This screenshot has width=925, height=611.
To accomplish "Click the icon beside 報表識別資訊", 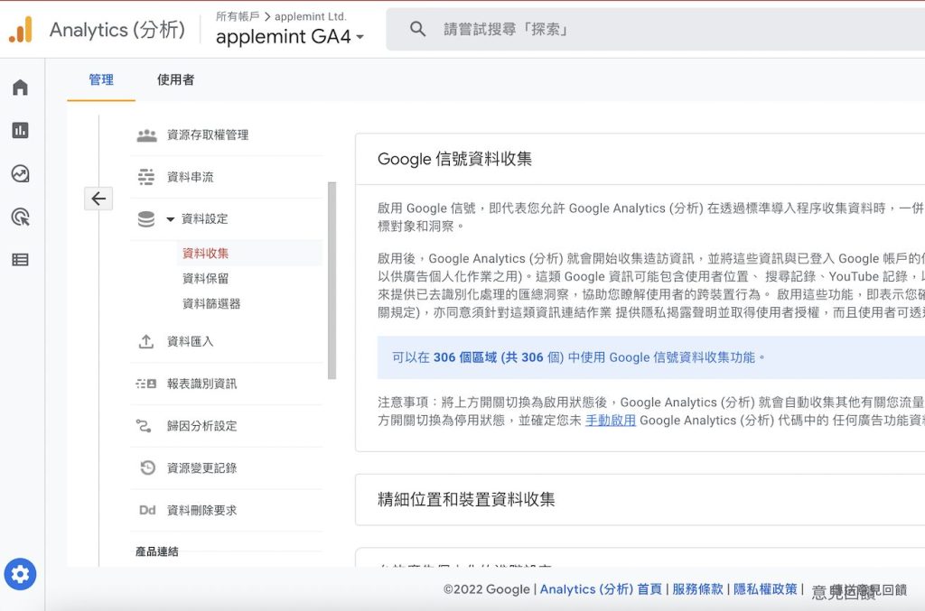I will pyautogui.click(x=146, y=384).
